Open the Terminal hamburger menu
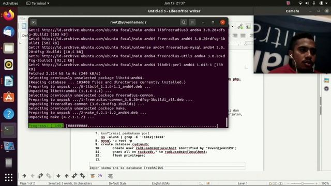The width and height of the screenshot is (331, 186). [192, 22]
